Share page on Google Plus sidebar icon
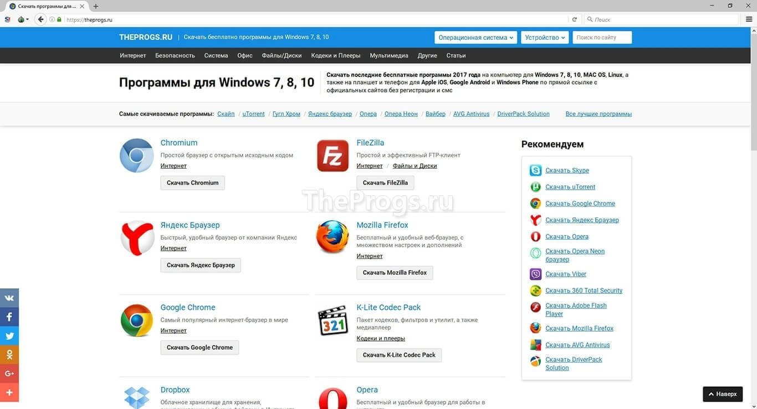The width and height of the screenshot is (757, 409). click(x=9, y=373)
